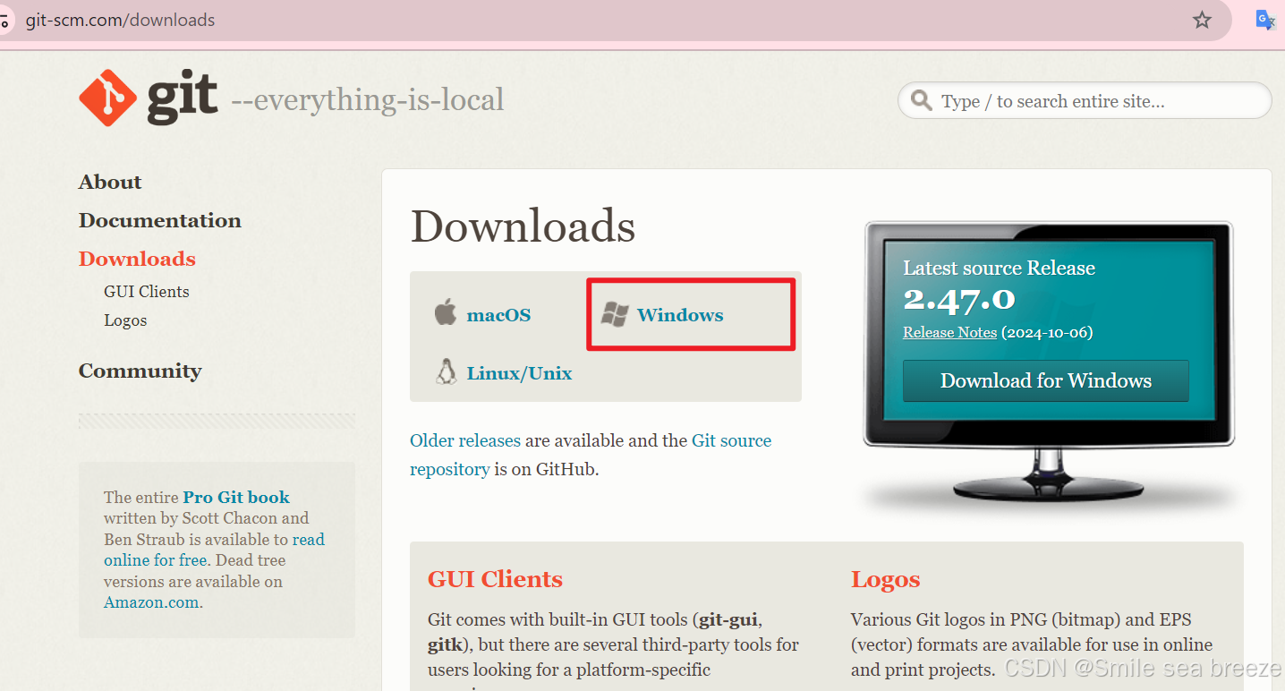Screen dimensions: 1285x691
Task: Open the Logos section heading link
Action: 885,579
